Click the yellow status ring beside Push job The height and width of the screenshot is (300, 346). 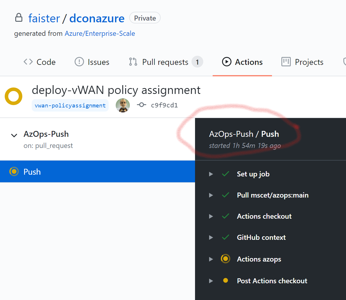[x=14, y=171]
